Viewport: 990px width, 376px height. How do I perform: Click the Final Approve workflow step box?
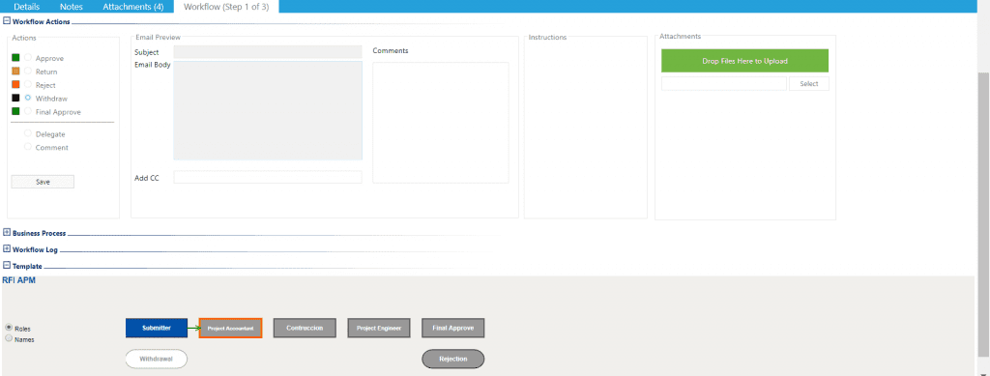point(452,328)
